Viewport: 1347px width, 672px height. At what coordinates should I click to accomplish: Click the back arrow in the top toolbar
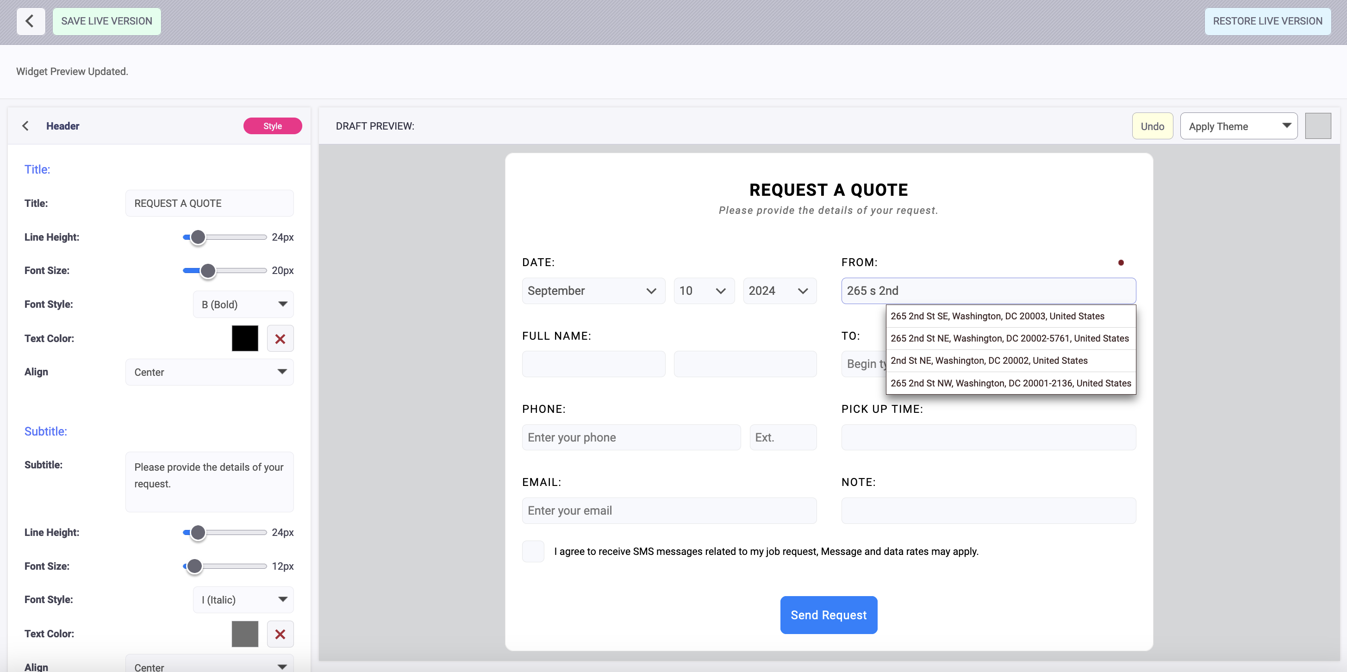tap(31, 21)
